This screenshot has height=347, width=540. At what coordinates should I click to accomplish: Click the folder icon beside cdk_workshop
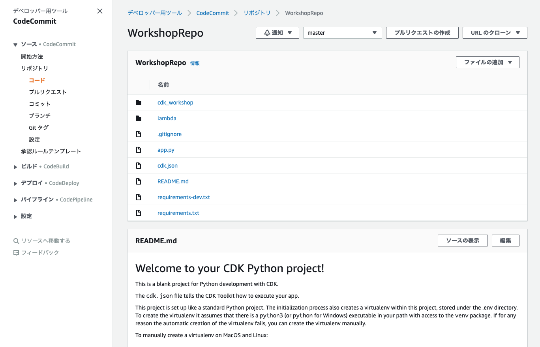(138, 103)
